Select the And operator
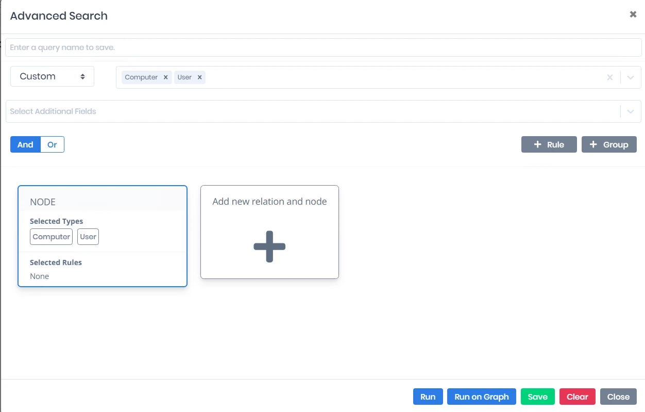The width and height of the screenshot is (645, 412). pyautogui.click(x=25, y=144)
